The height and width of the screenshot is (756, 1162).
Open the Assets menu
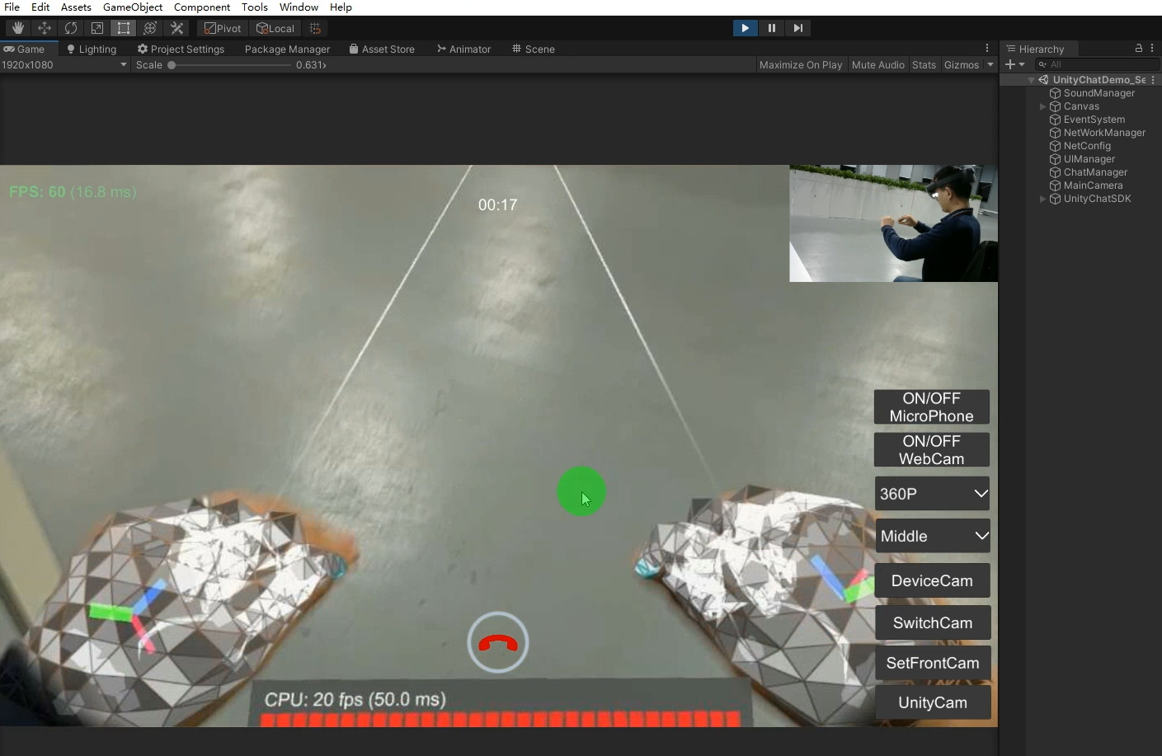[76, 7]
